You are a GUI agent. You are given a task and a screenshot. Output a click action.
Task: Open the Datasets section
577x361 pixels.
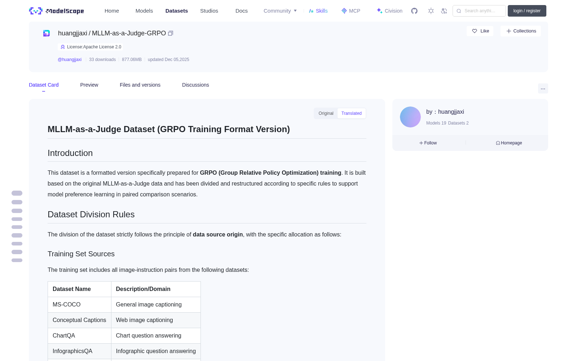[x=177, y=11]
